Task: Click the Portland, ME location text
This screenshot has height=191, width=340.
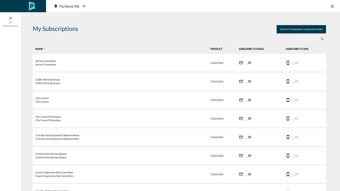Action: click(x=69, y=6)
